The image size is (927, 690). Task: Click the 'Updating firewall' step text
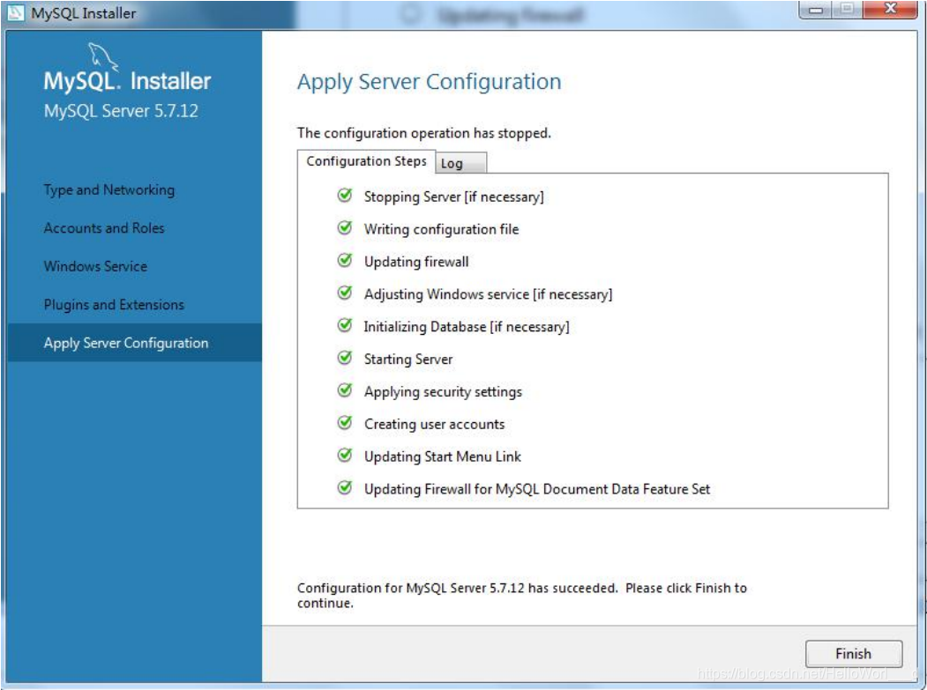click(x=416, y=262)
